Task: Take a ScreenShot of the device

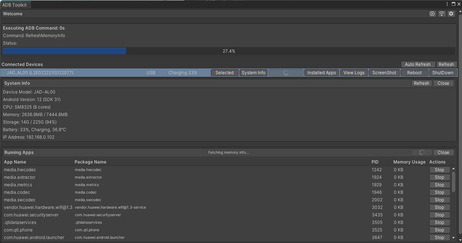Action: coord(384,73)
